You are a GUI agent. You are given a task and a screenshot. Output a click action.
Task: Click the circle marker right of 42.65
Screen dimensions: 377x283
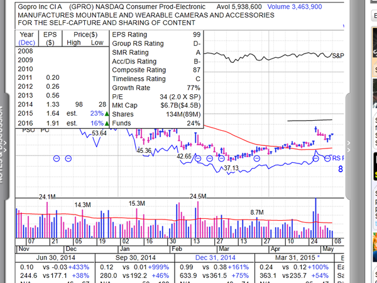198,158
